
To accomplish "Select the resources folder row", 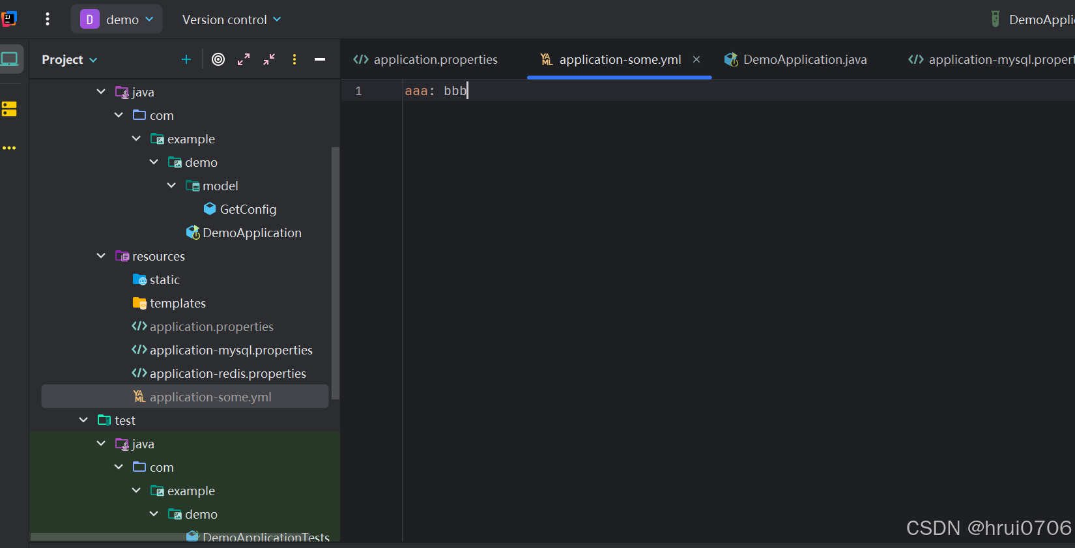I will point(185,256).
